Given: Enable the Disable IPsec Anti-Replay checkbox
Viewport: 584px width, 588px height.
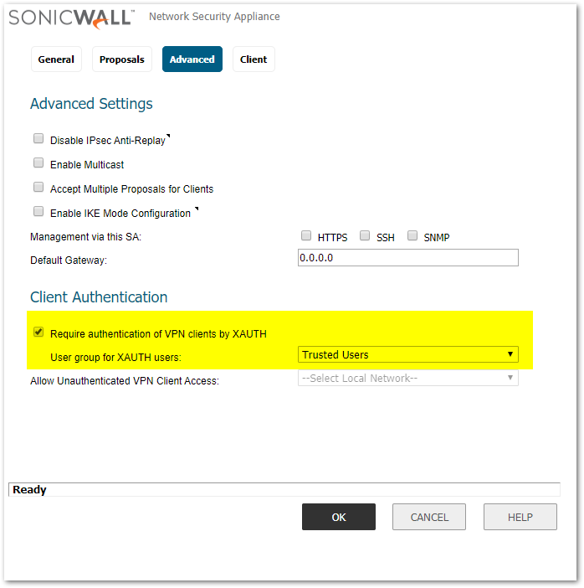Looking at the screenshot, I should (38, 139).
